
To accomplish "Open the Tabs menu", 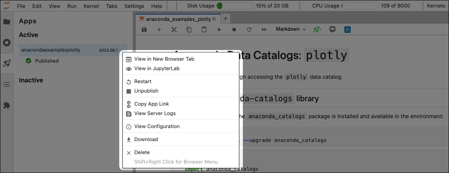I will coord(112,6).
